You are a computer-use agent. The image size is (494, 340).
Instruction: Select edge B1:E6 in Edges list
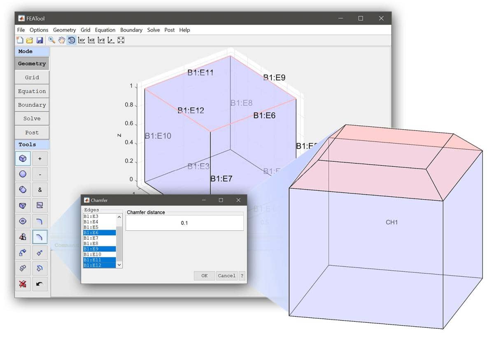(x=99, y=233)
